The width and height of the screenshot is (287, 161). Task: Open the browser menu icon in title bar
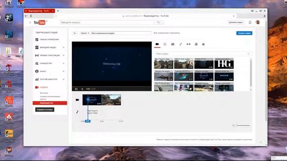coord(252,11)
